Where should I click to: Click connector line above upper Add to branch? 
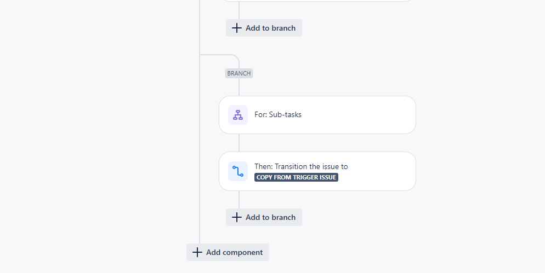(x=239, y=10)
